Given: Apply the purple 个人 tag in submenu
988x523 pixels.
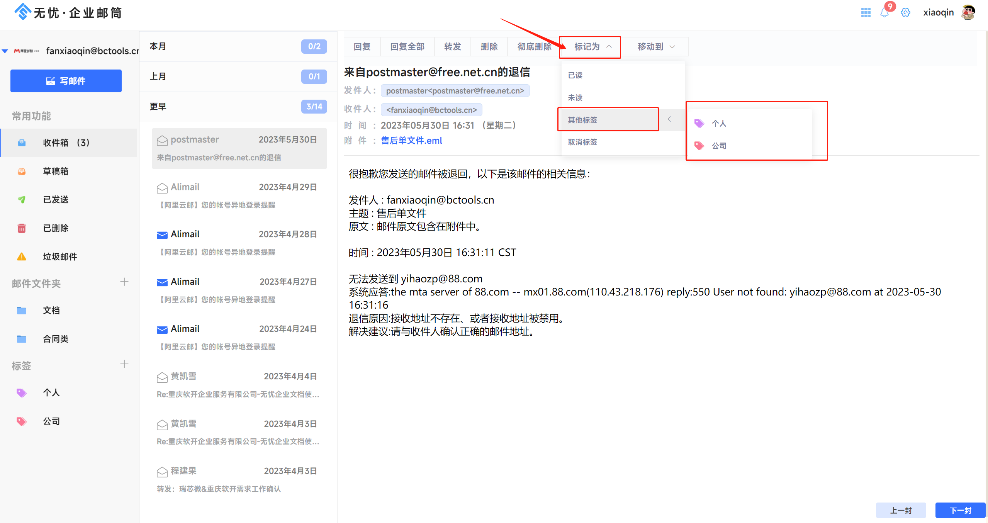Looking at the screenshot, I should pyautogui.click(x=718, y=123).
